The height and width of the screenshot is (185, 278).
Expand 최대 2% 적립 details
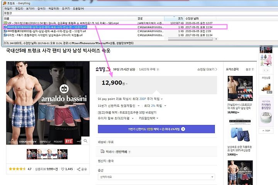point(165,106)
